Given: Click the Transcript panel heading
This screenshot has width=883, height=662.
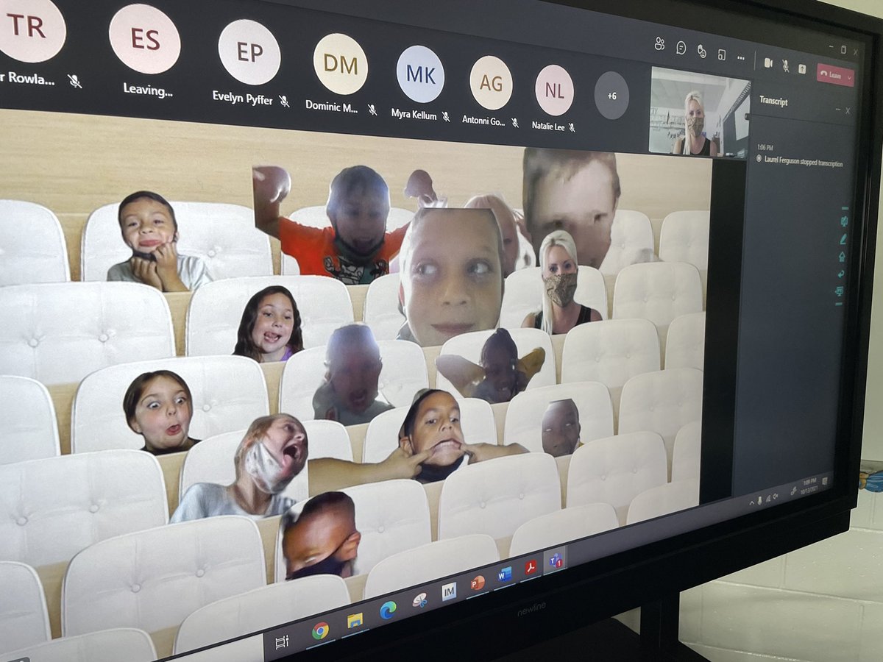Looking at the screenshot, I should click(773, 102).
